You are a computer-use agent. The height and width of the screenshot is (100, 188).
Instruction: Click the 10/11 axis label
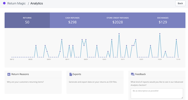point(123,59)
